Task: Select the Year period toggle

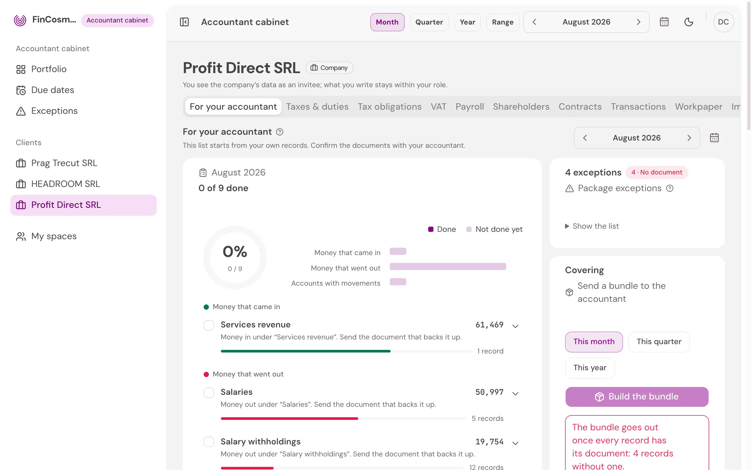Action: pyautogui.click(x=467, y=22)
